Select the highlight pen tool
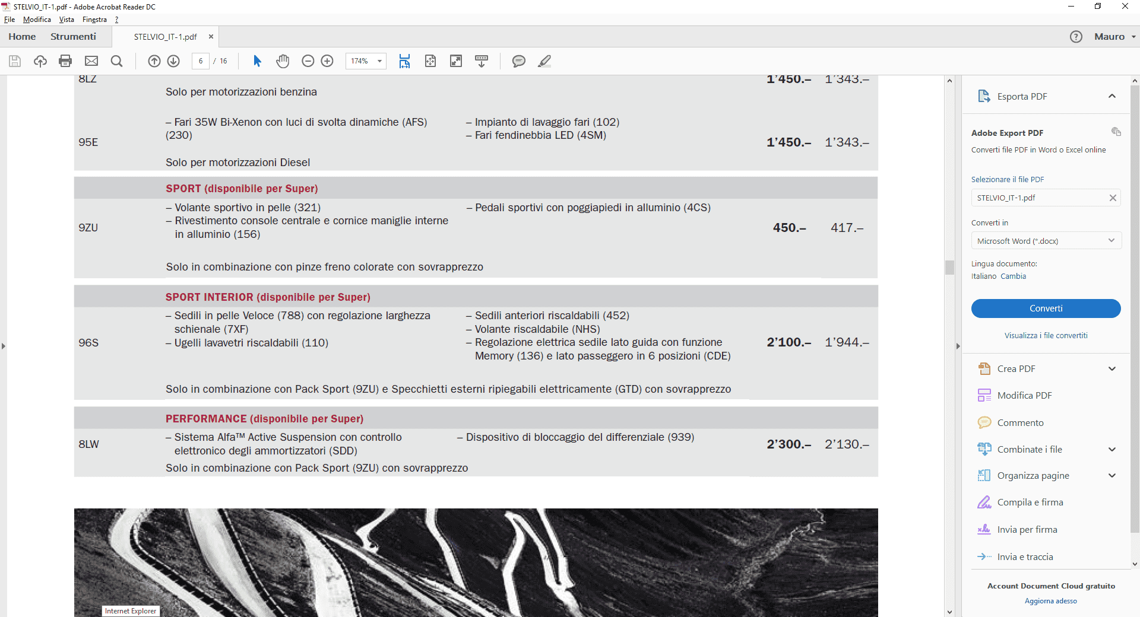This screenshot has width=1140, height=617. click(x=544, y=61)
